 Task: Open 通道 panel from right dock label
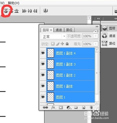point(112,36)
